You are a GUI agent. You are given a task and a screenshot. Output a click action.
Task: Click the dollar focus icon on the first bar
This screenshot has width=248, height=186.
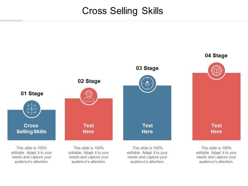click(x=32, y=109)
